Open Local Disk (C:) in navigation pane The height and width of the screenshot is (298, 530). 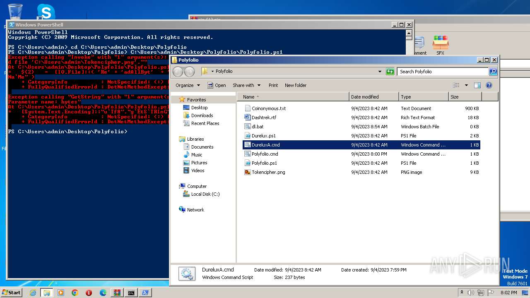[x=205, y=194]
